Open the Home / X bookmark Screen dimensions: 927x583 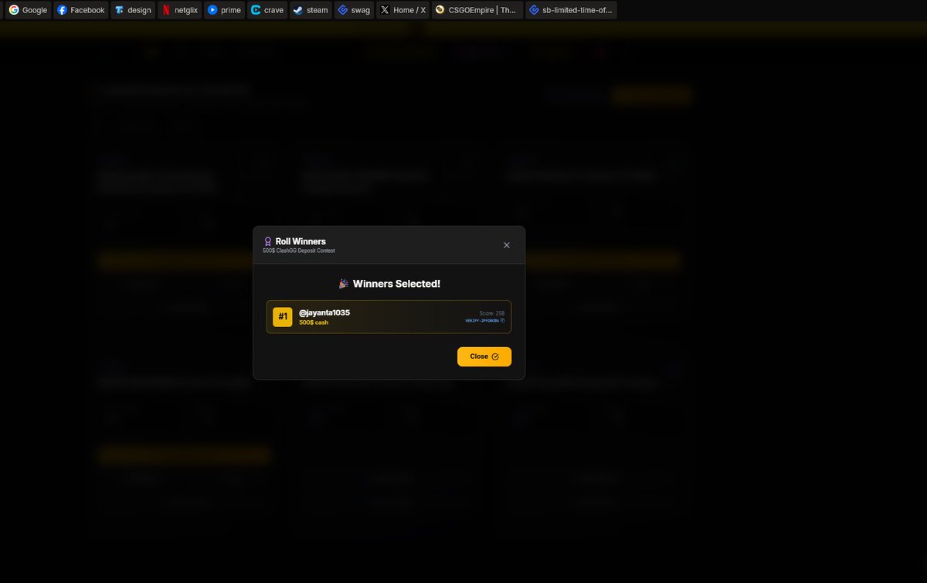coord(403,10)
